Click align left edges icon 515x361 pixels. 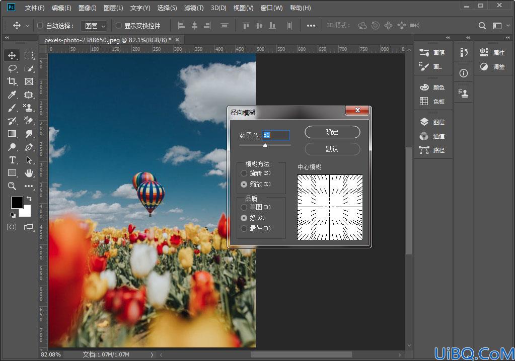click(x=181, y=26)
